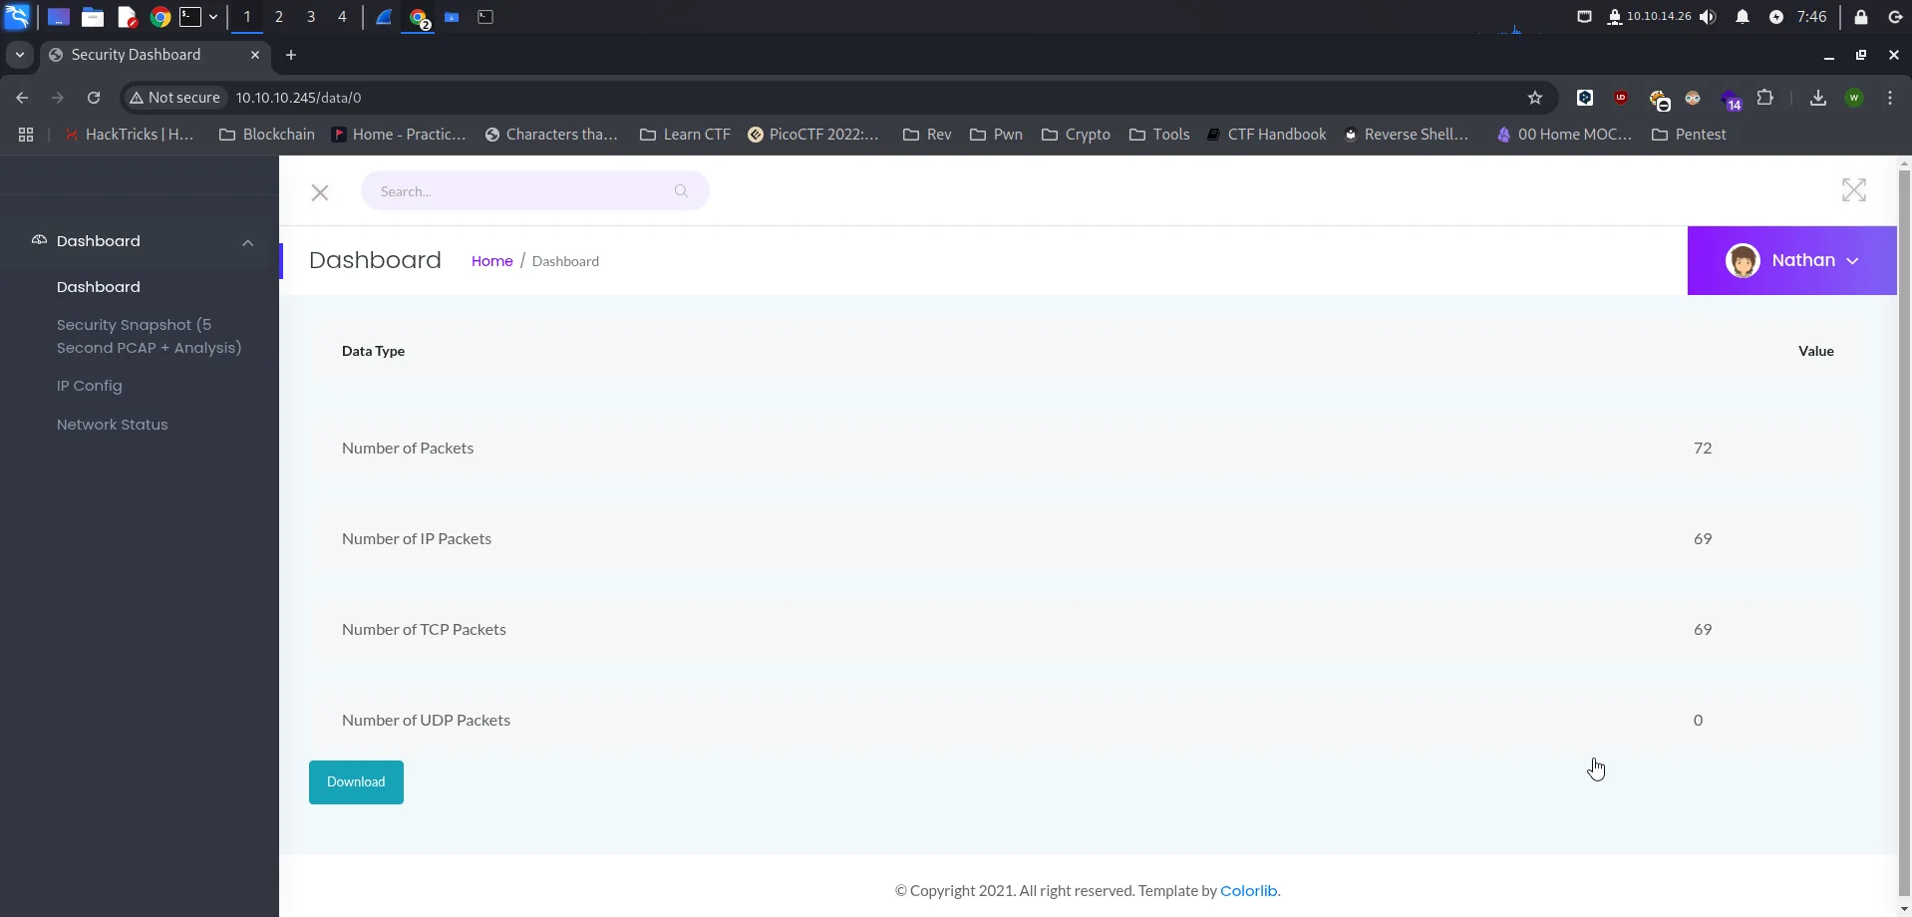Click the sidebar close X icon
Image resolution: width=1912 pixels, height=917 pixels.
320,192
